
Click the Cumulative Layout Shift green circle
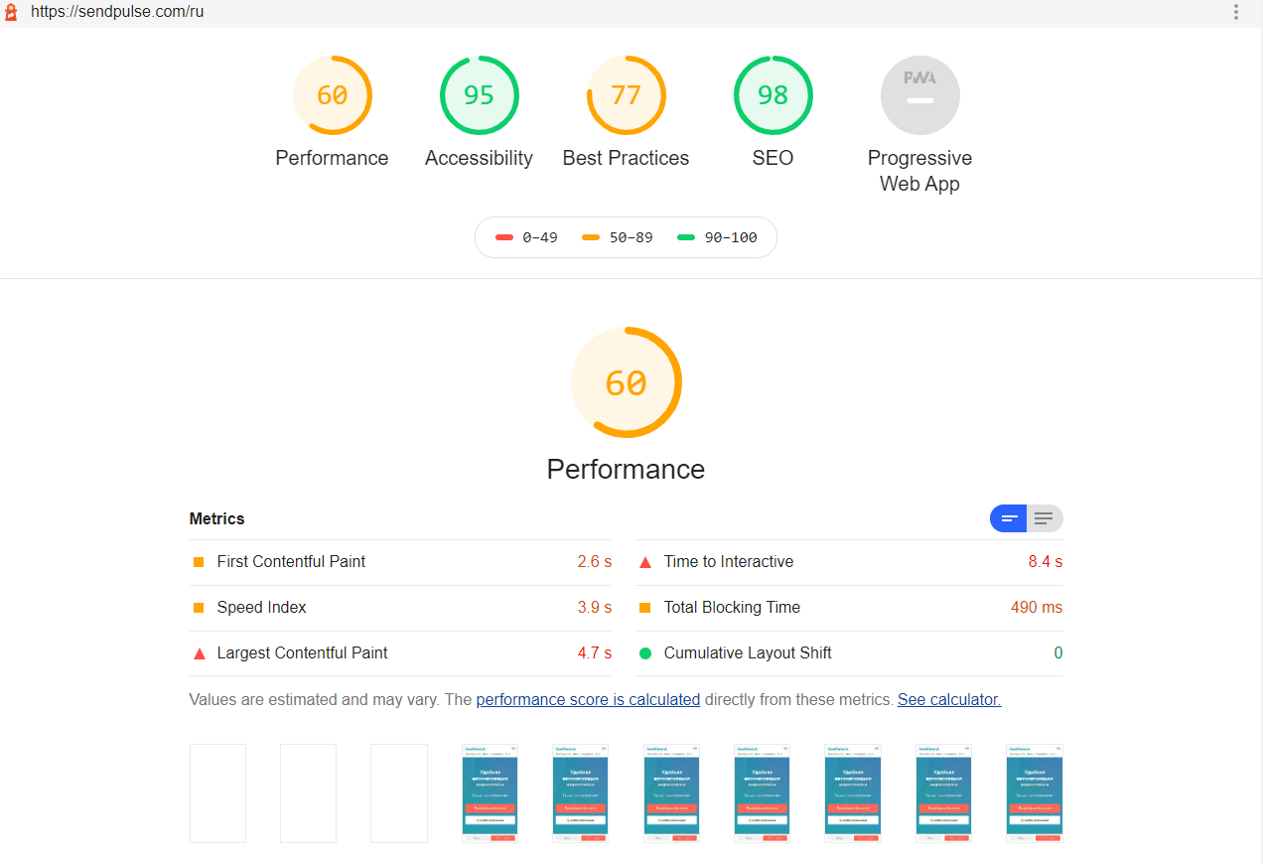(x=644, y=653)
